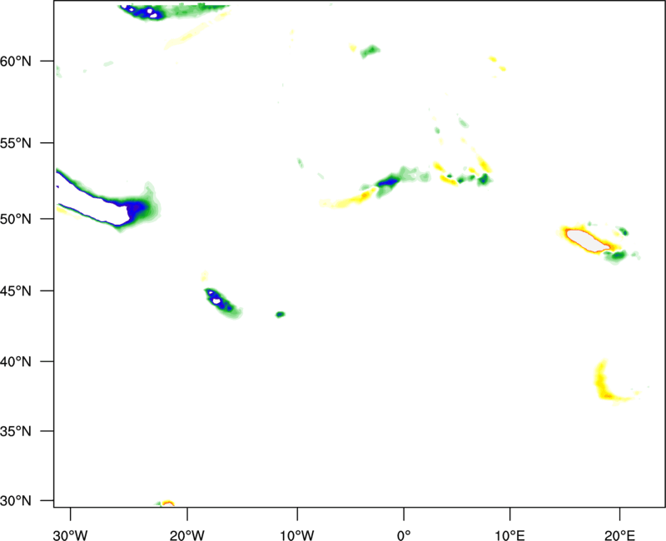Click the 20°E longitude label
Viewport: 666px width, 541px height.
pyautogui.click(x=619, y=535)
